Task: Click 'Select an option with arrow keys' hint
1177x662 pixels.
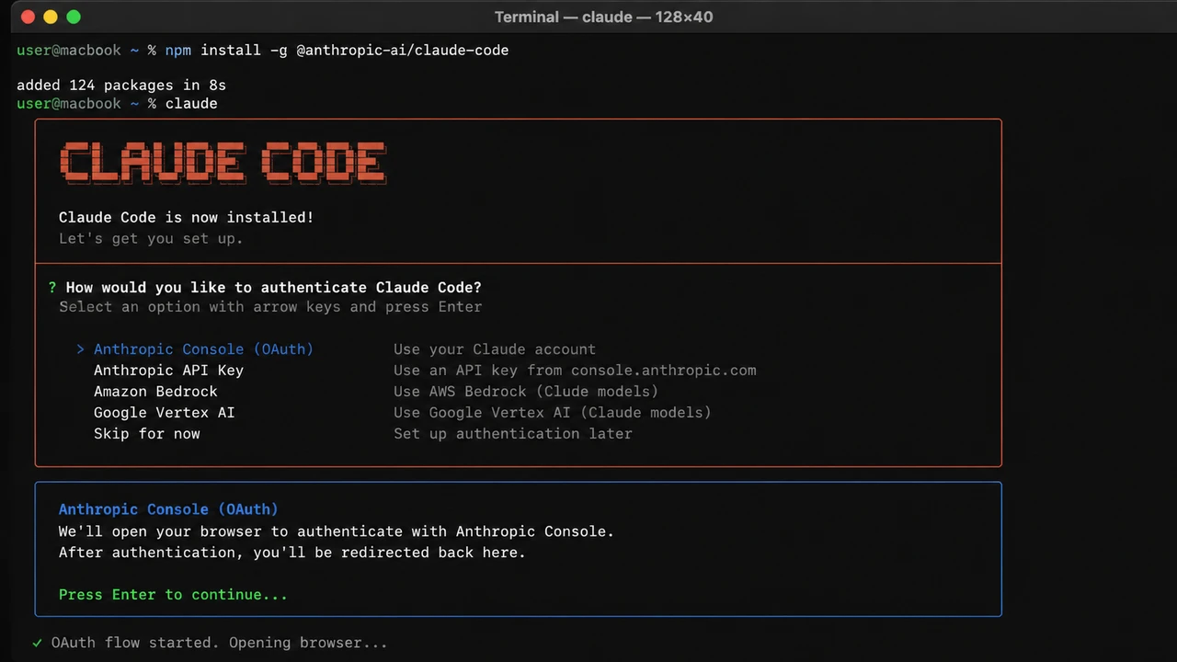Action: tap(270, 307)
